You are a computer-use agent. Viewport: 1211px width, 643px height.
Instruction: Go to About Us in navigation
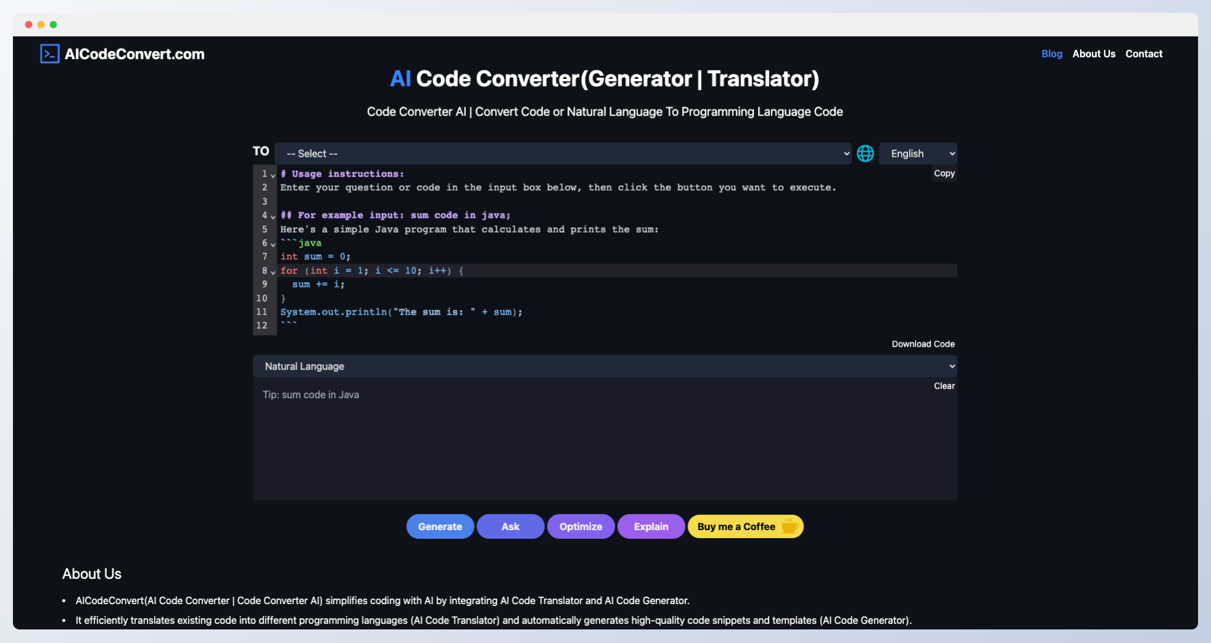tap(1093, 54)
